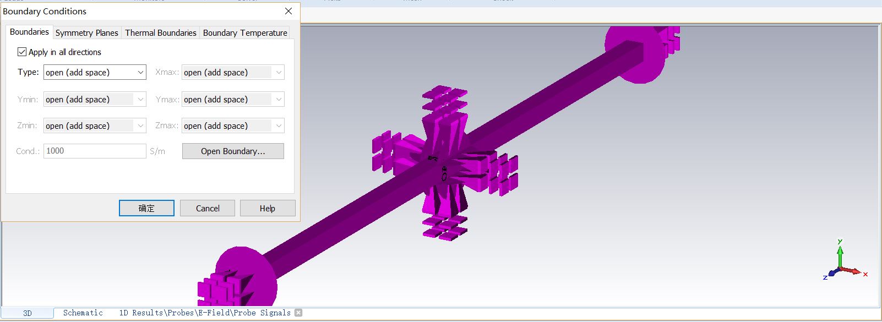Click the Open Boundary... button
This screenshot has height=322, width=882.
(x=233, y=151)
